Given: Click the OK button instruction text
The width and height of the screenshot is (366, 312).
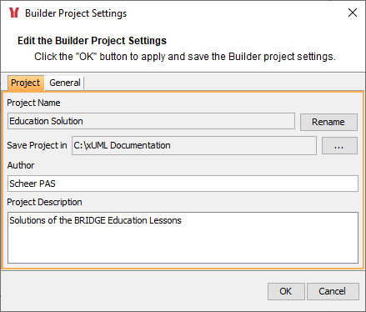Looking at the screenshot, I should (x=185, y=57).
